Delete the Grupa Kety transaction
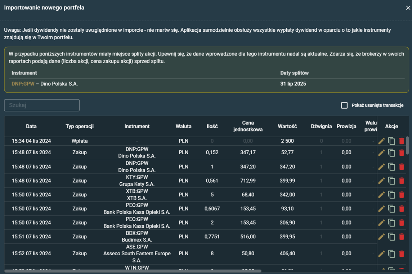 pyautogui.click(x=402, y=181)
